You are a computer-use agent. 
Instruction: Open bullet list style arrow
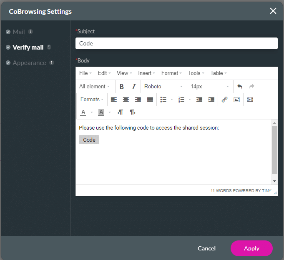pos(172,100)
